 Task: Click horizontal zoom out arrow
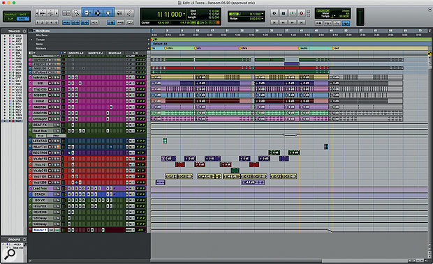coord(37,13)
